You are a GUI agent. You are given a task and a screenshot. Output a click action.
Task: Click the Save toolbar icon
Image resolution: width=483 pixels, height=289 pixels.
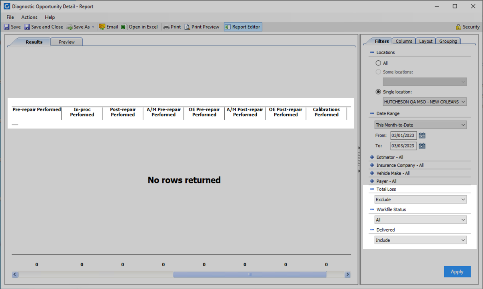[7, 27]
